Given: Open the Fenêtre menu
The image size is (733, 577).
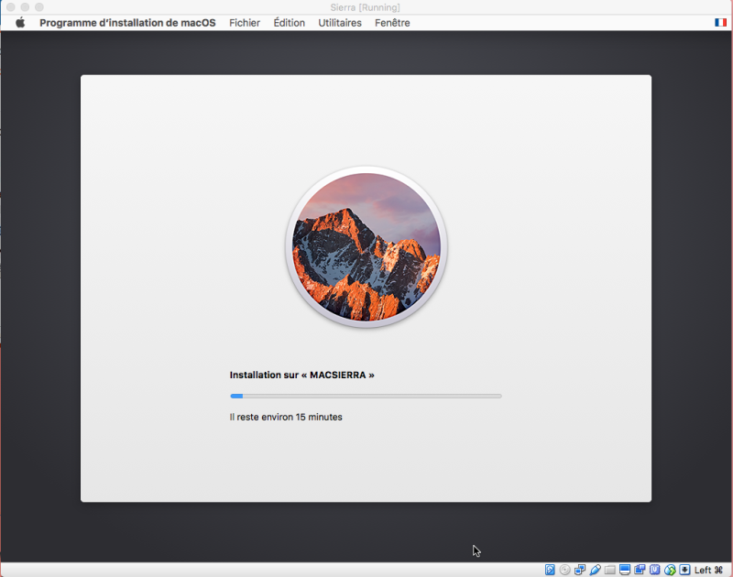Looking at the screenshot, I should pos(392,22).
